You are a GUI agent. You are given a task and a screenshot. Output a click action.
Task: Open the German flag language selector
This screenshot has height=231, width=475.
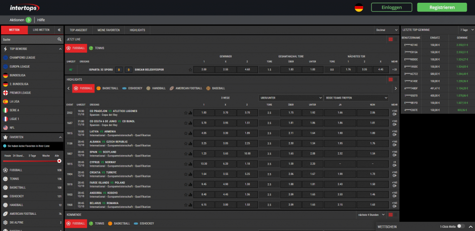pyautogui.click(x=359, y=7)
